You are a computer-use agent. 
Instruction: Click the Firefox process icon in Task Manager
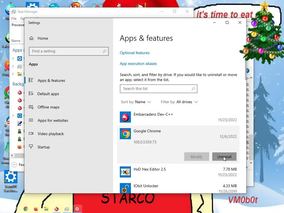(20, 147)
